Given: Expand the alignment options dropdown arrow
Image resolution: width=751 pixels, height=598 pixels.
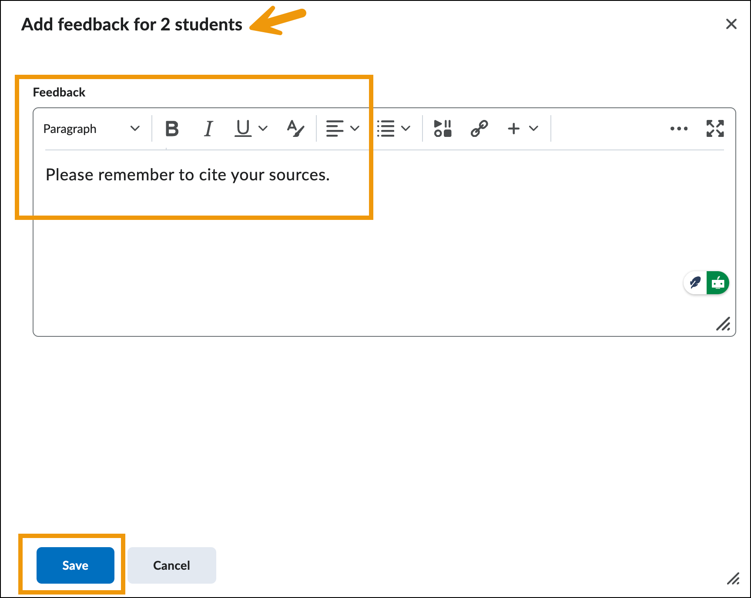Looking at the screenshot, I should coord(355,129).
